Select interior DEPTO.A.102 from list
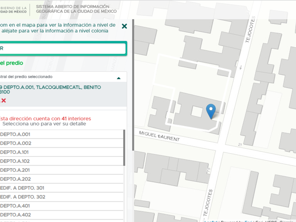Image resolution: width=296 pixels, height=222 pixels. click(62, 161)
